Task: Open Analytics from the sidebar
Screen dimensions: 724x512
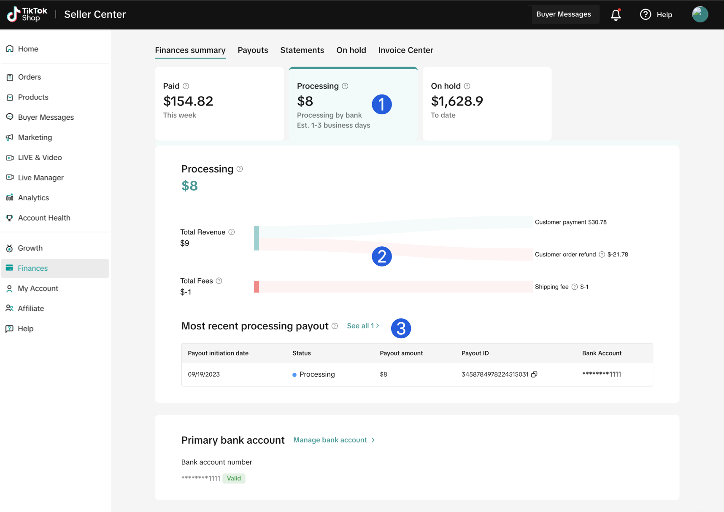Action: click(x=33, y=198)
